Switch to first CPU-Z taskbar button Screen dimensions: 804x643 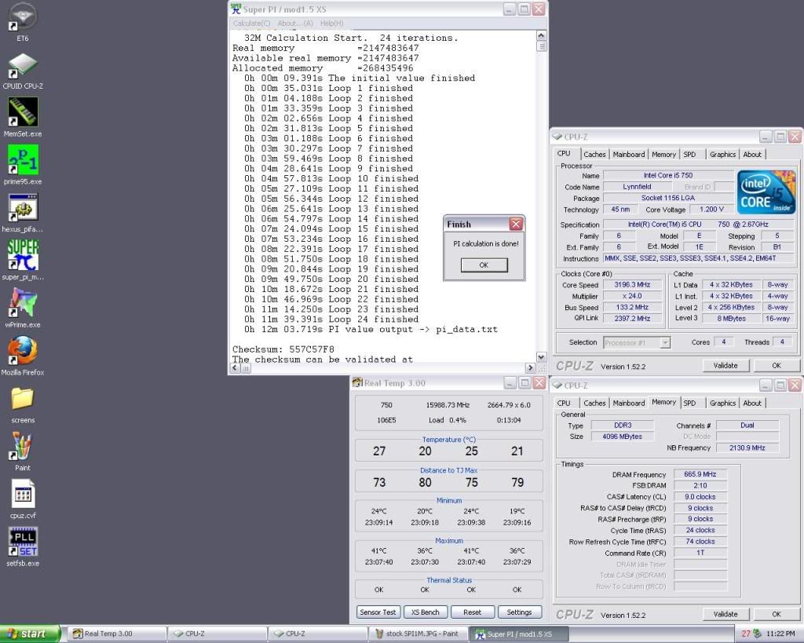click(217, 634)
